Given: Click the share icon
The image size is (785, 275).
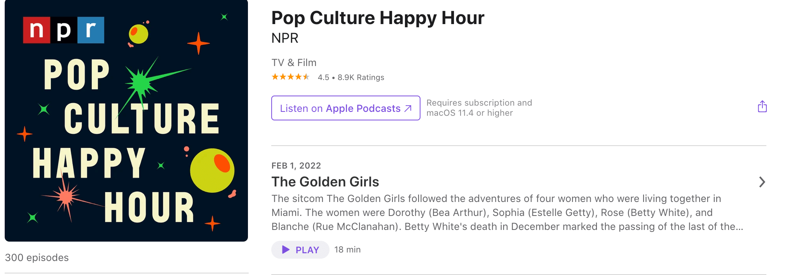Looking at the screenshot, I should click(762, 106).
